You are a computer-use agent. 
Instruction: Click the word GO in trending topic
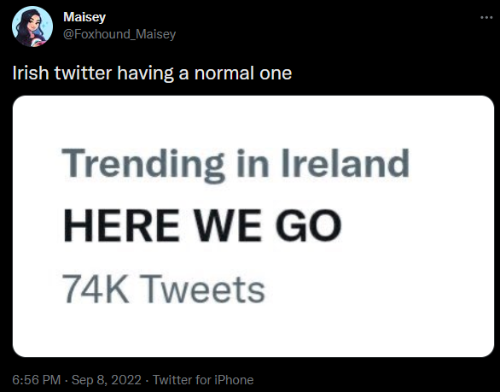[x=308, y=225]
